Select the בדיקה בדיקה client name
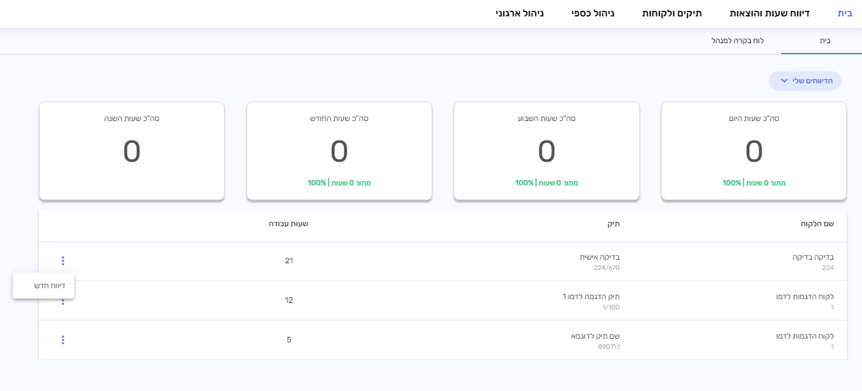The width and height of the screenshot is (862, 391). point(813,257)
